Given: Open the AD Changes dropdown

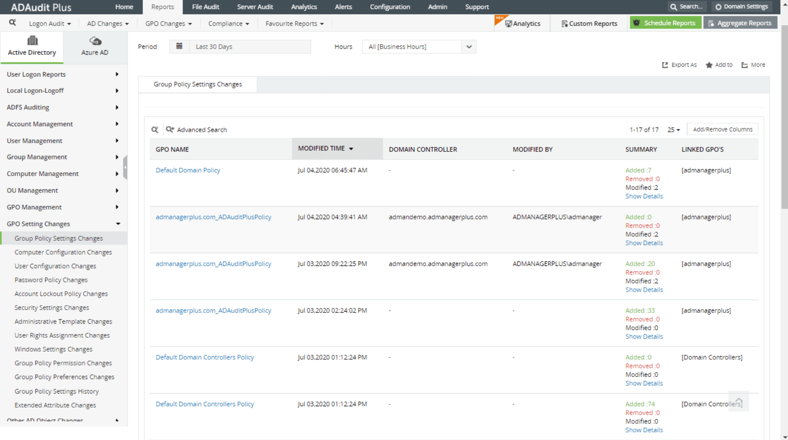Looking at the screenshot, I should [108, 23].
